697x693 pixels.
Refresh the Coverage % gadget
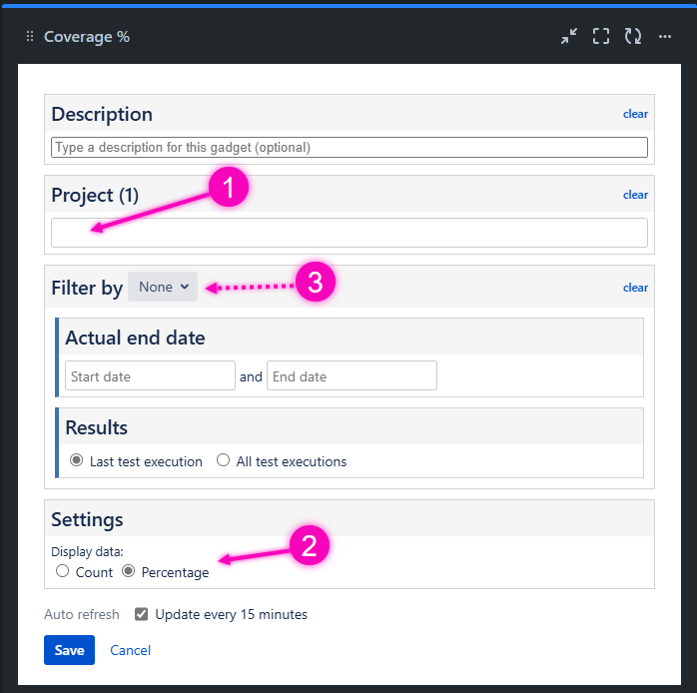click(633, 37)
